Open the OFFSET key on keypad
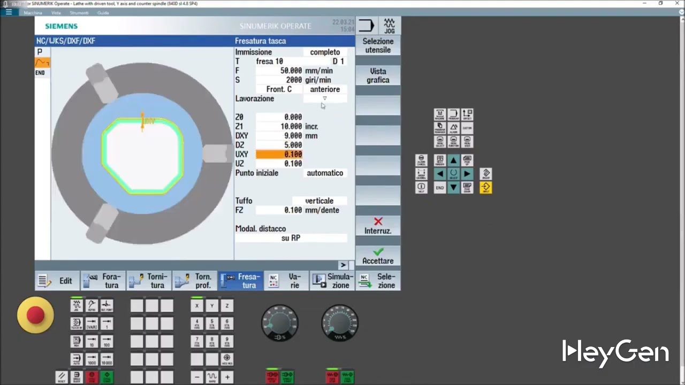This screenshot has height=385, width=685. click(x=467, y=114)
